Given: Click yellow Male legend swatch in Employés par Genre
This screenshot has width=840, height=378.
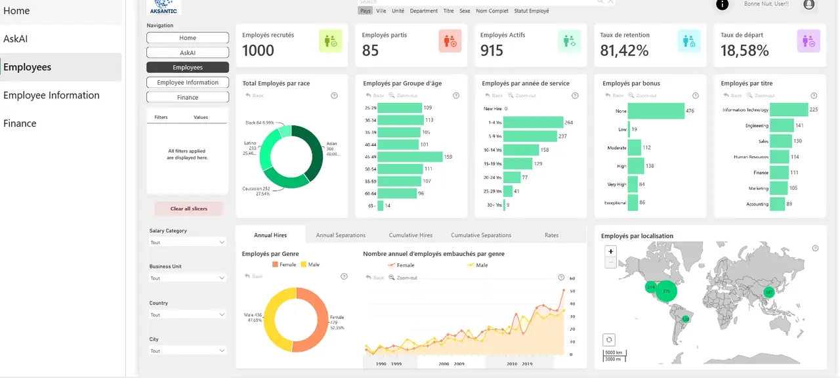Looking at the screenshot, I should [x=304, y=264].
